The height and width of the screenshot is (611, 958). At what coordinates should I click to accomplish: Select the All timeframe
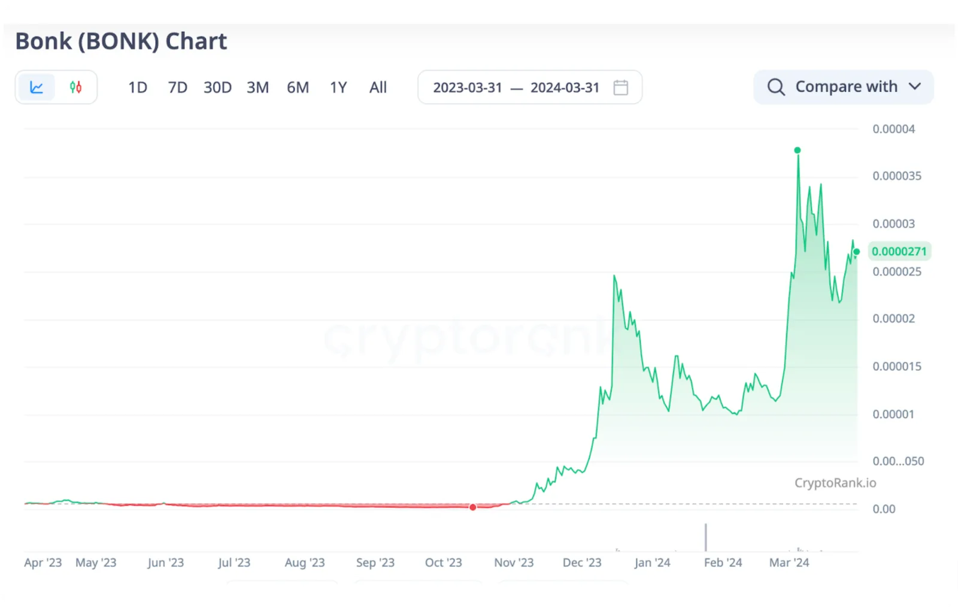(378, 87)
